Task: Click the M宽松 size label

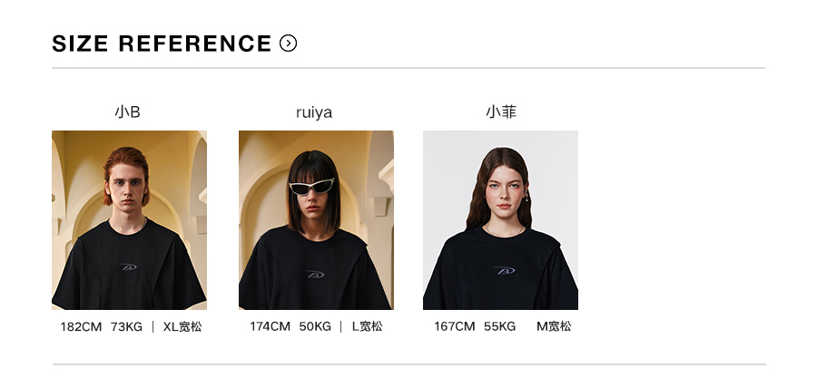Action: (554, 326)
